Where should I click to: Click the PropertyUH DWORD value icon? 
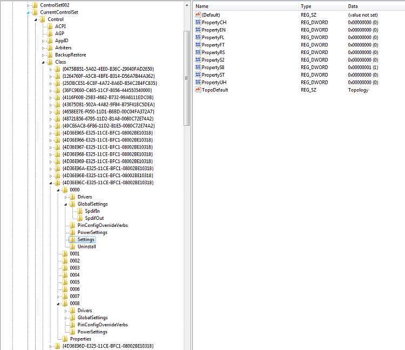tap(198, 82)
